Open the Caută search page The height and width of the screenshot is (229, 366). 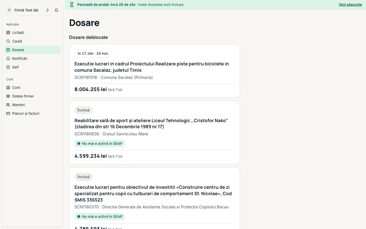33,41
